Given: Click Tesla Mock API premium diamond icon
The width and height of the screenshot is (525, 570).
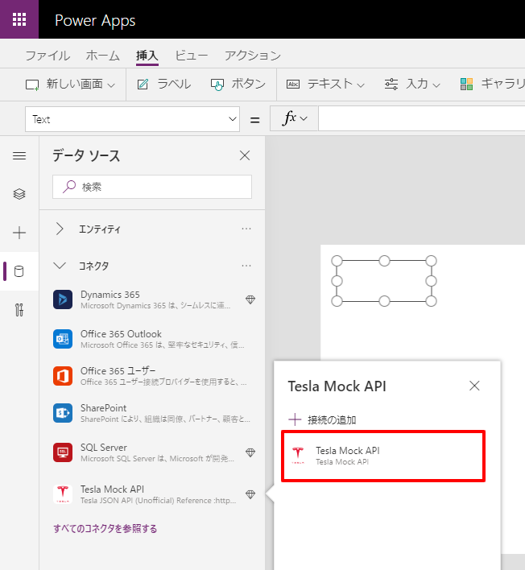Looking at the screenshot, I should tap(250, 494).
